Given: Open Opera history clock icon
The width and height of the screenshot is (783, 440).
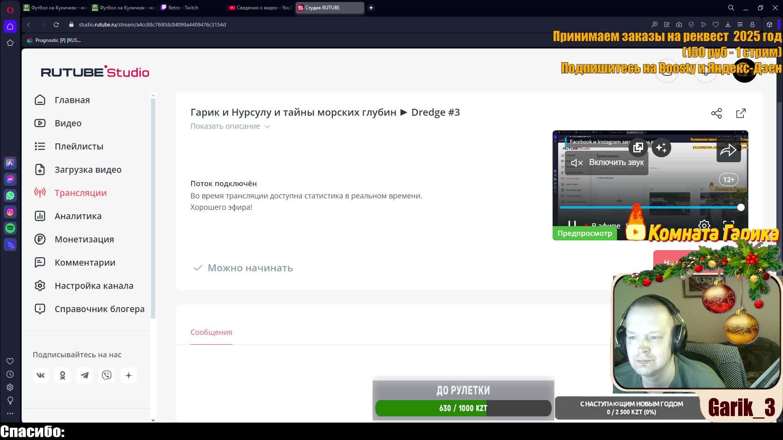Looking at the screenshot, I should click(x=10, y=374).
